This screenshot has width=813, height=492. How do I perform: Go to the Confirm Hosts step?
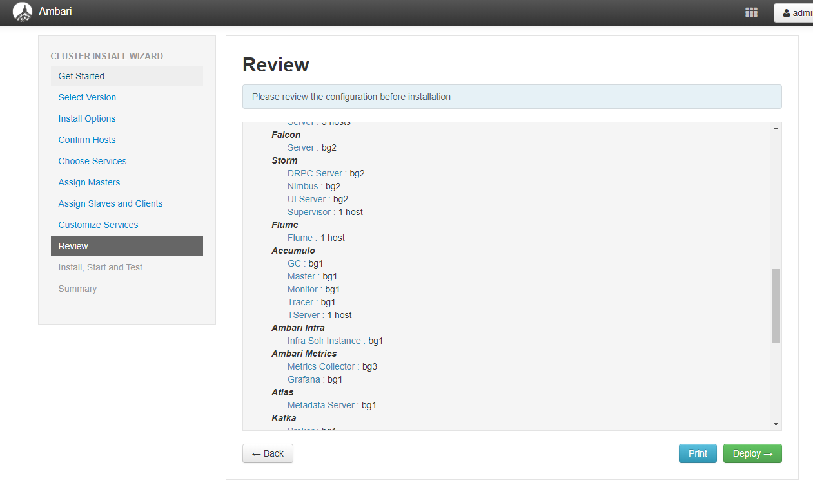(87, 140)
